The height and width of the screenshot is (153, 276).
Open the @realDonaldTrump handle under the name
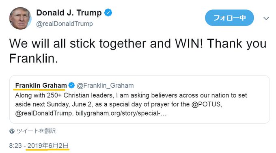[65, 24]
